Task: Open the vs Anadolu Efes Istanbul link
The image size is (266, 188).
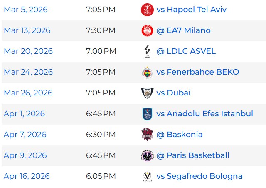Action: [x=204, y=114]
